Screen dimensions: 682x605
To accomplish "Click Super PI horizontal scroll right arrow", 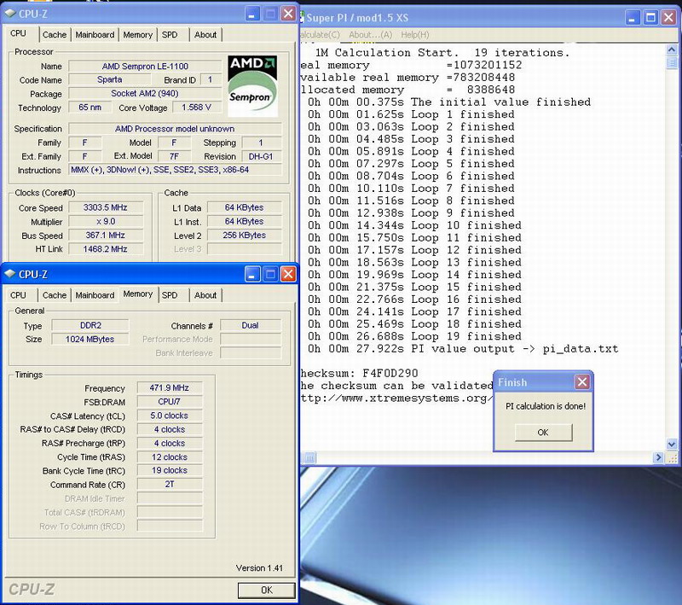I will coord(658,457).
